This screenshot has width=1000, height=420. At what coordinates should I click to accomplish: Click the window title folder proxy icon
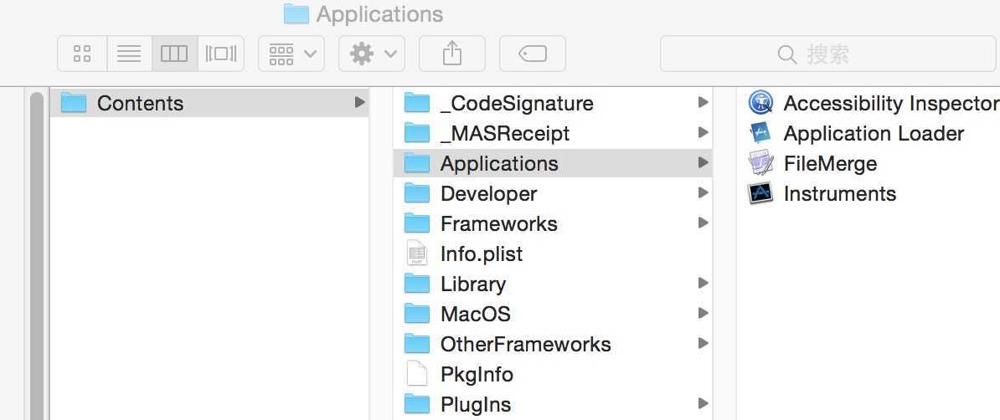click(x=296, y=13)
